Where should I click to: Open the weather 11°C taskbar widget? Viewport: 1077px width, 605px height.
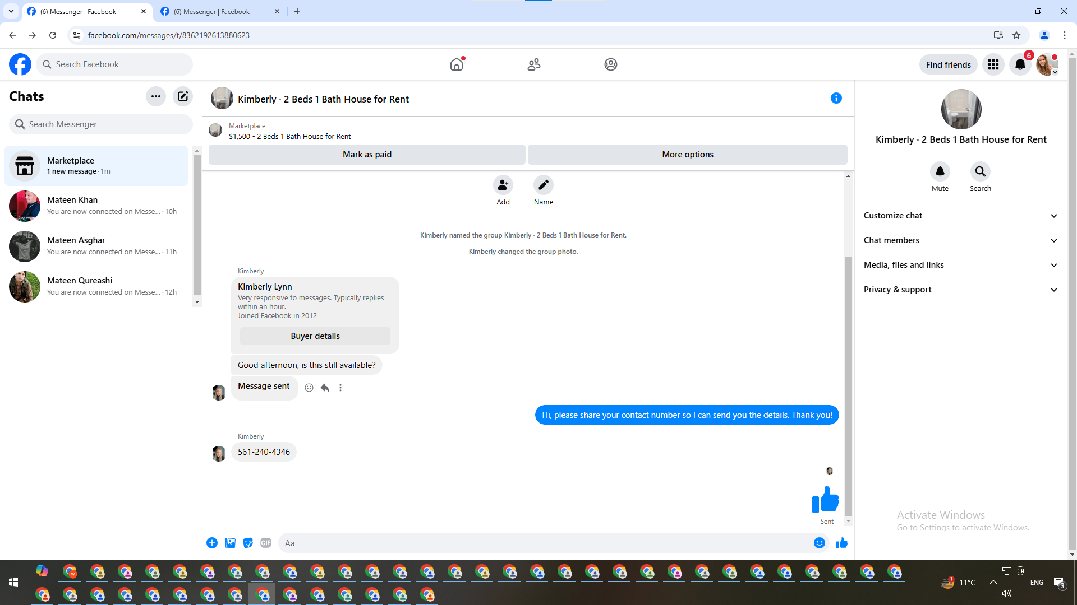(959, 582)
